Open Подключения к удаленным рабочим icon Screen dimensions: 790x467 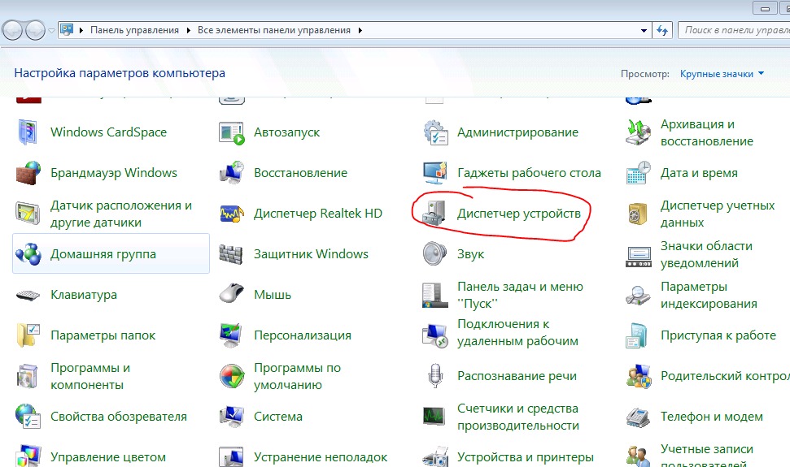point(434,335)
